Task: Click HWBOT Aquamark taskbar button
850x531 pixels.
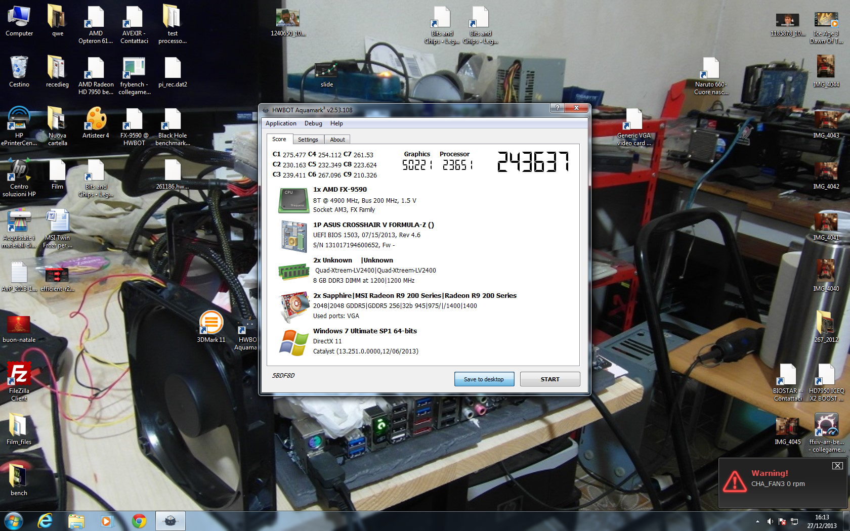Action: point(171,521)
